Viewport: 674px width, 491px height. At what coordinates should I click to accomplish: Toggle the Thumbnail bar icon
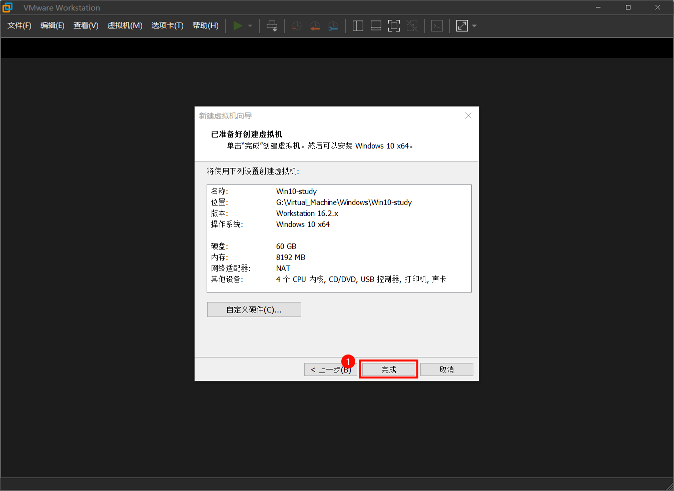point(376,25)
